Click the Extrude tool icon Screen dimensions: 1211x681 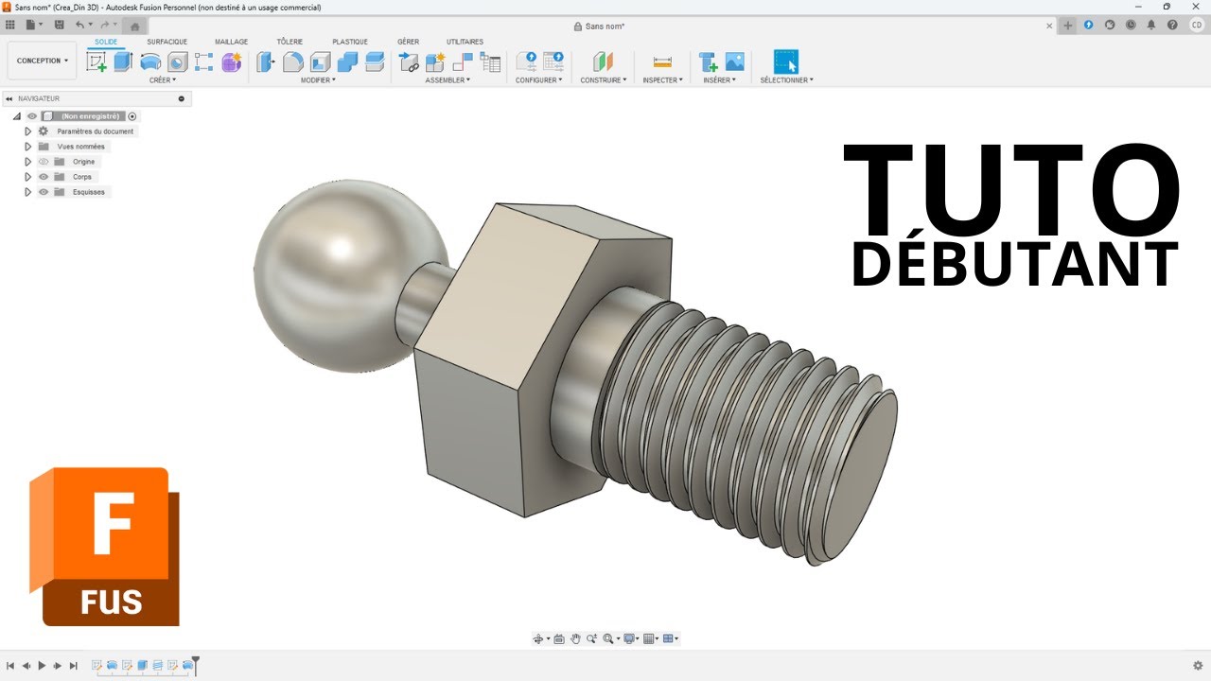pyautogui.click(x=123, y=62)
